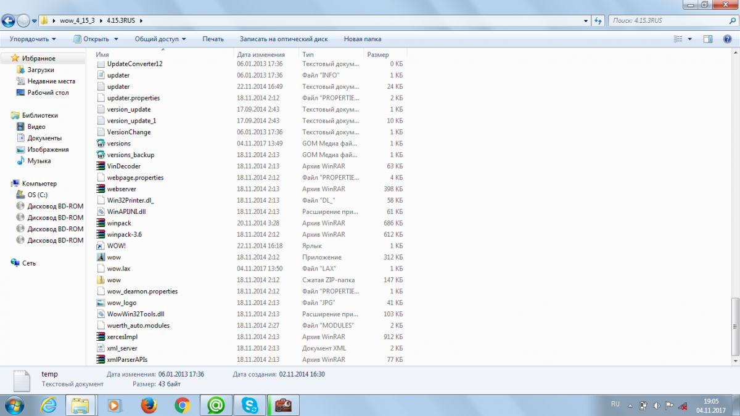740x416 pixels.
Task: Select the xml_server XML document icon
Action: (101, 348)
